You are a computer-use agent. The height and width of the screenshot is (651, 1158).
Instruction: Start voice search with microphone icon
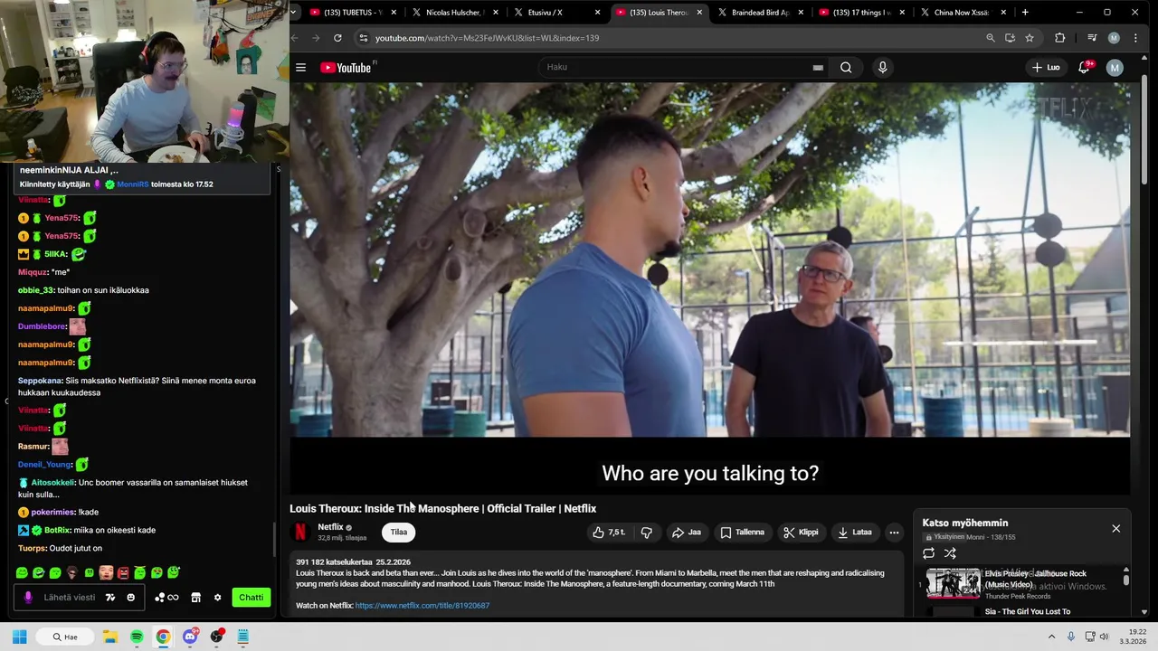click(x=882, y=67)
